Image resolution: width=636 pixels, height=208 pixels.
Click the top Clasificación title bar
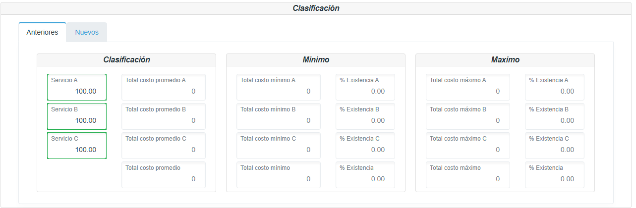(x=316, y=8)
